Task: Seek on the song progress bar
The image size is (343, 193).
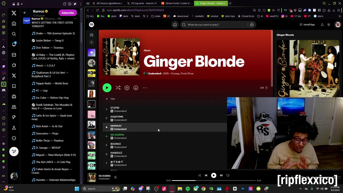Action: click(213, 180)
